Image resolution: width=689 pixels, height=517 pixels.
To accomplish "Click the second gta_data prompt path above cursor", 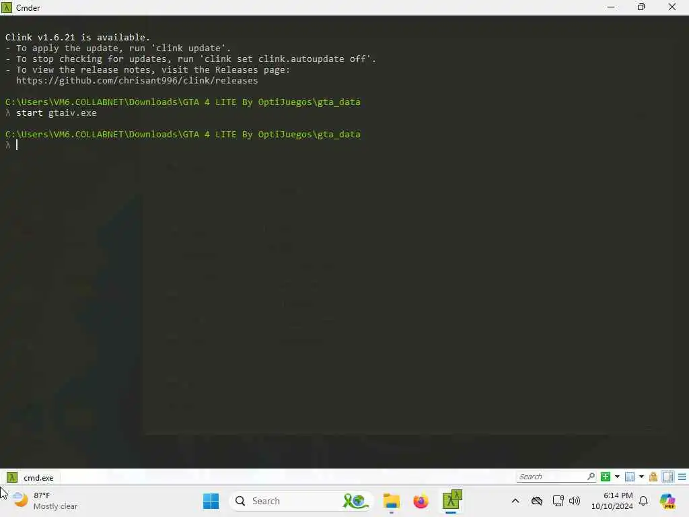I will pos(183,135).
